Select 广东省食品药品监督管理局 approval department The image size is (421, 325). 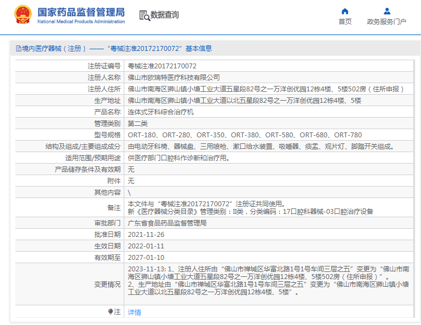click(167, 223)
